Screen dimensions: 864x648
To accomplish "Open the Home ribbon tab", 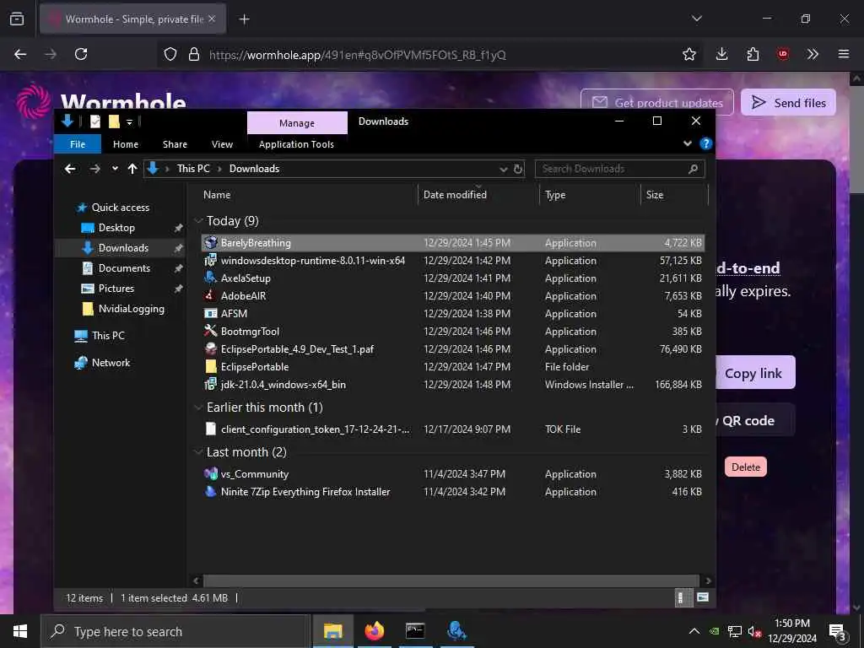I will coord(126,144).
